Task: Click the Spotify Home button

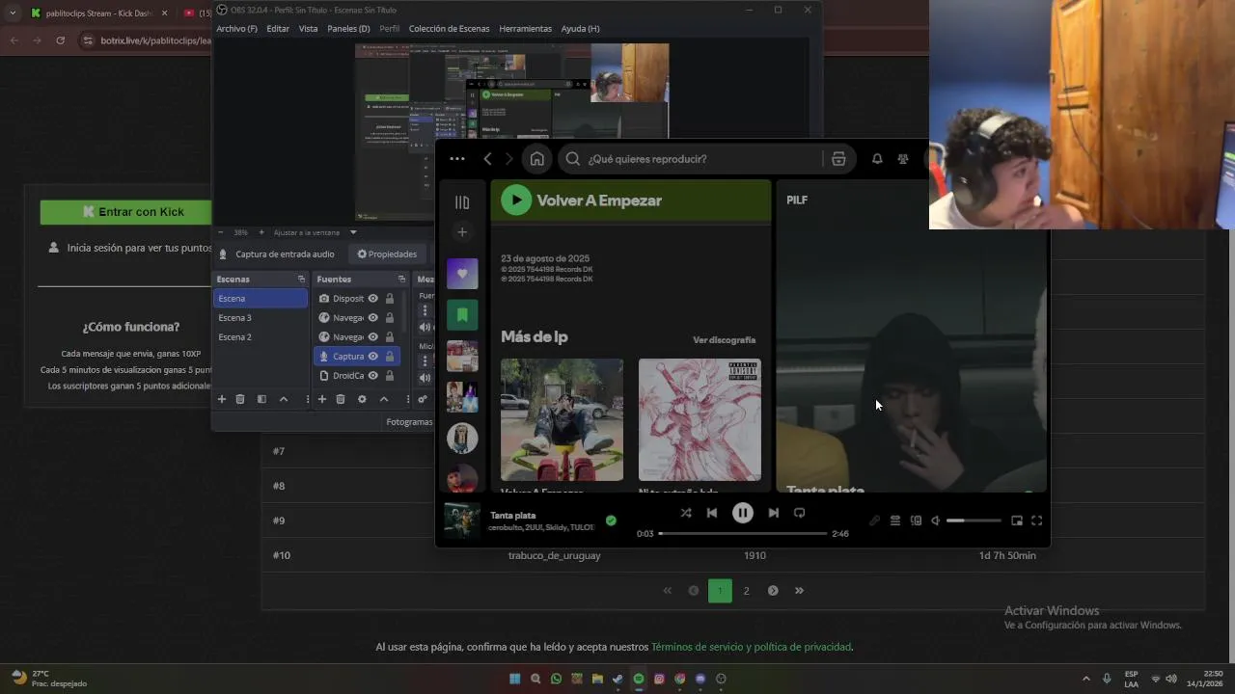Action: (x=537, y=159)
